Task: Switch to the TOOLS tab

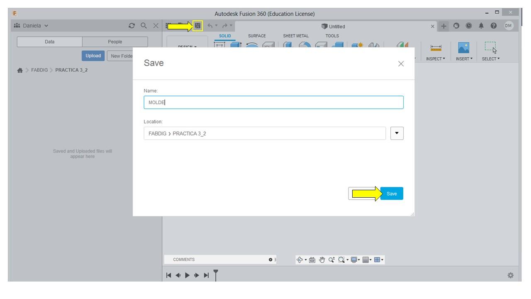Action: (332, 36)
